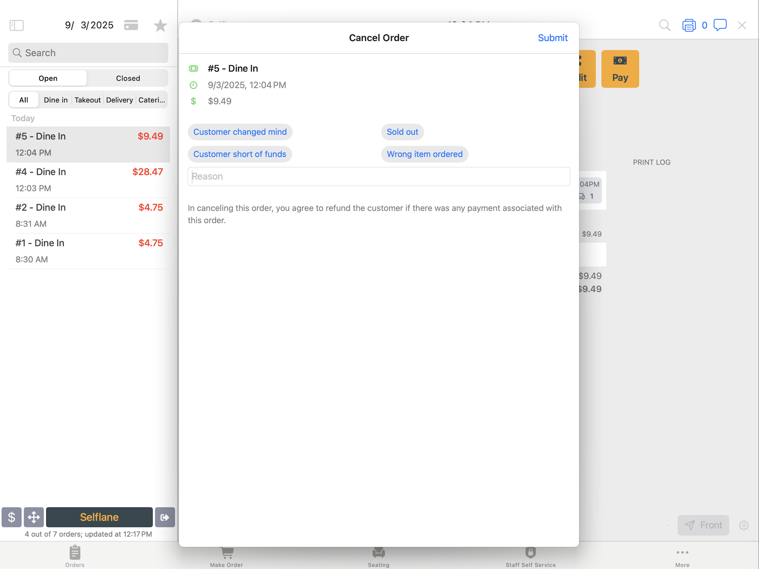Click the star favorites icon
The height and width of the screenshot is (569, 759).
pos(160,26)
